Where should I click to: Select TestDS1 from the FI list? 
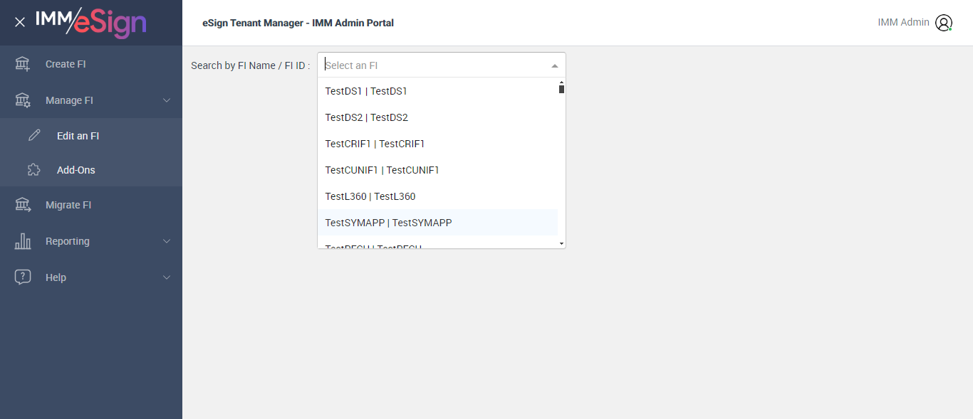(x=366, y=91)
